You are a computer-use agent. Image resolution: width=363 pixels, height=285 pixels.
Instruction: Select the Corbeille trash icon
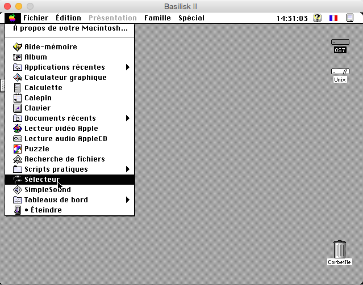(340, 249)
